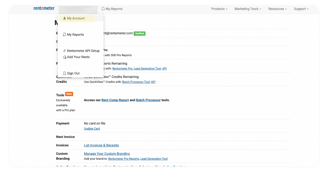Click the document icon beside My Reports in the navbar
The height and width of the screenshot is (172, 328).
click(103, 9)
